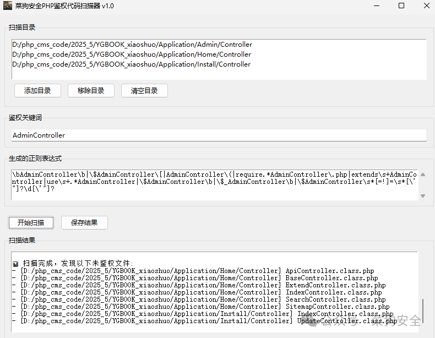Click inside the generated regex text box
Viewport: 435px width, 338px height.
coord(214,184)
